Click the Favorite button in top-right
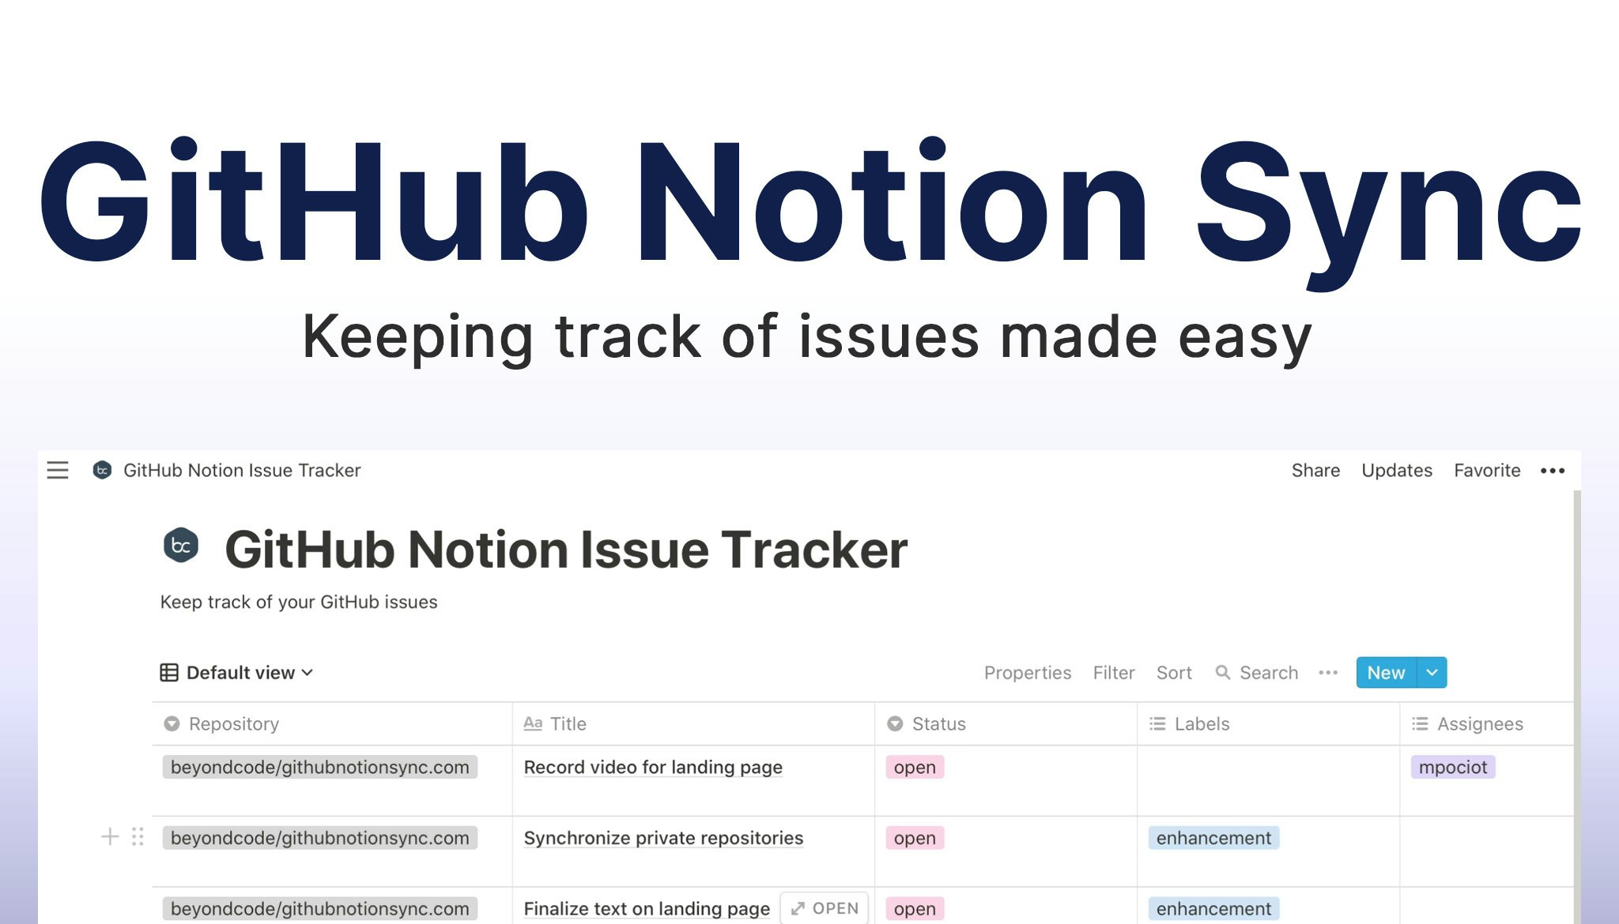This screenshot has height=924, width=1619. pos(1487,468)
